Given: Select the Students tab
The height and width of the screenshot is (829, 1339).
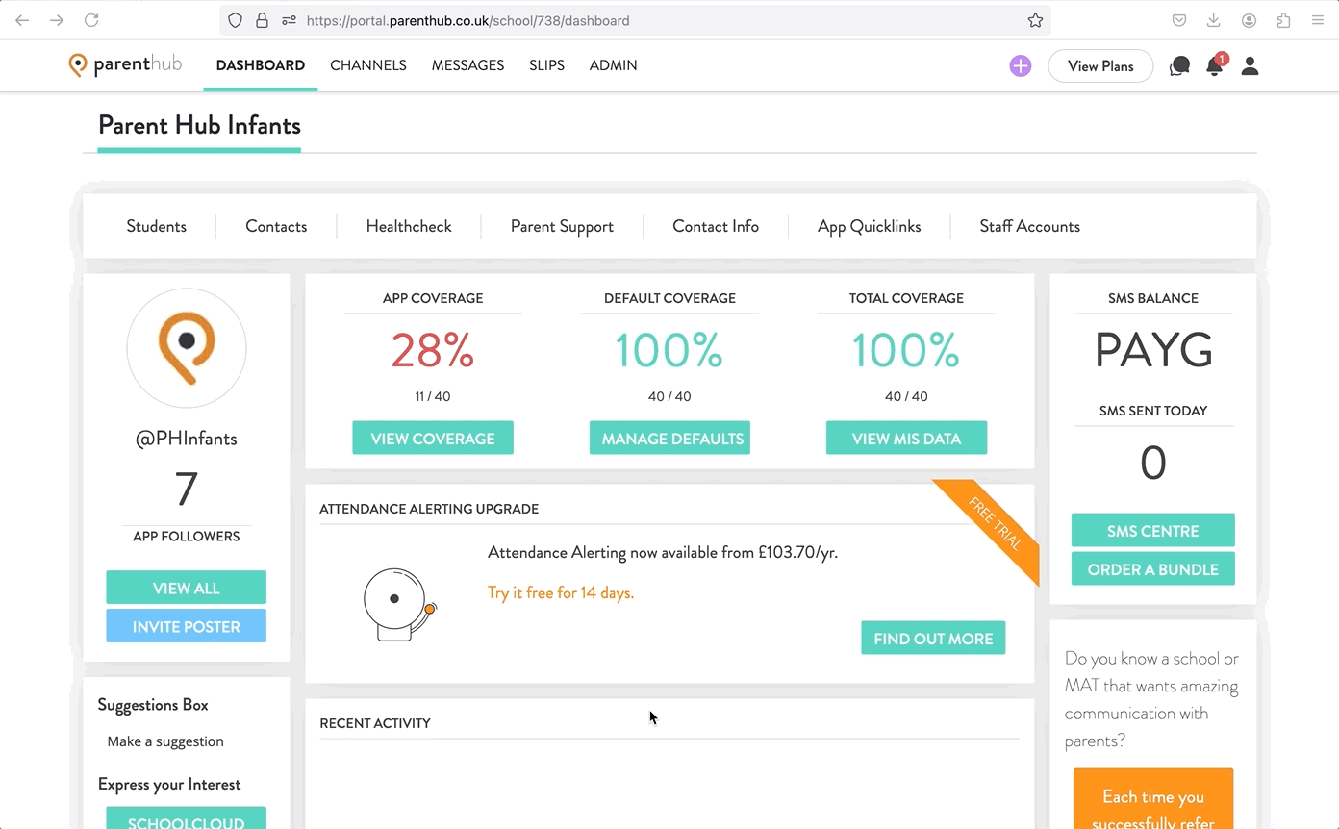Looking at the screenshot, I should [x=157, y=226].
